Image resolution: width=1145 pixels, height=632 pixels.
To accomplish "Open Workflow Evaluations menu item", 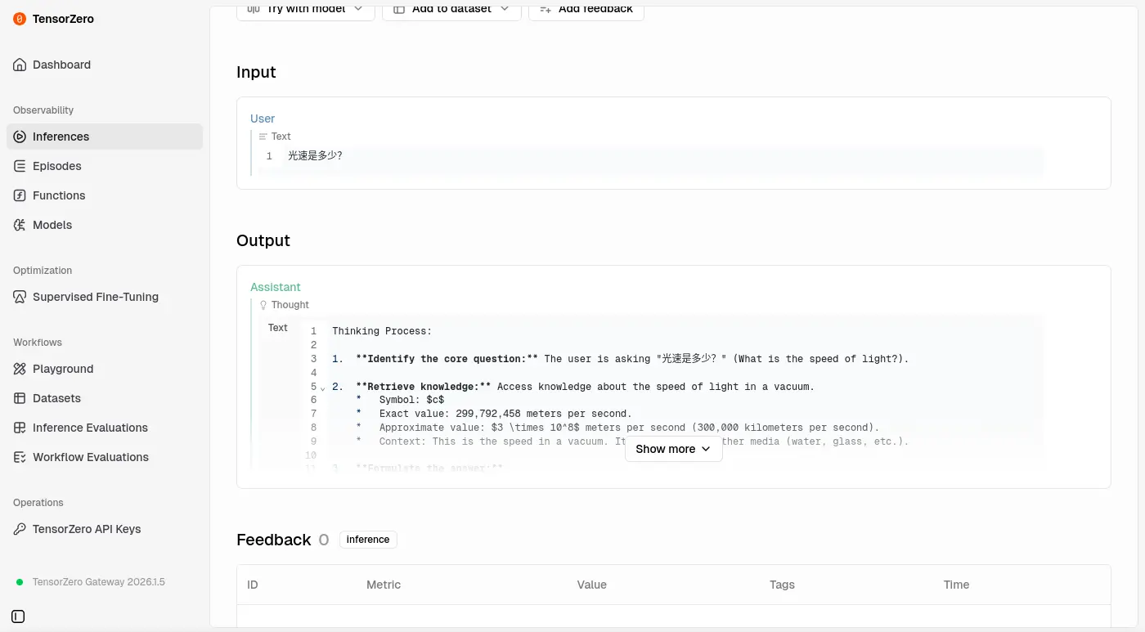I will point(90,457).
